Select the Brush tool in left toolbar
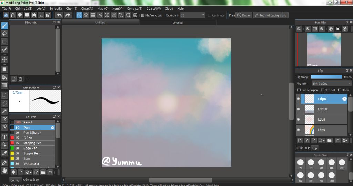 [4, 26]
